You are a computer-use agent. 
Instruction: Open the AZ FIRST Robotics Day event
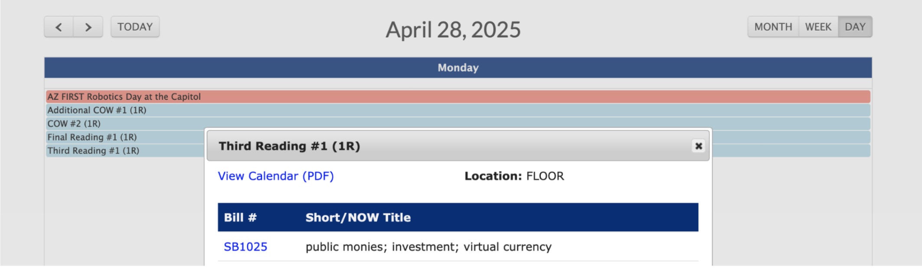[x=124, y=97]
